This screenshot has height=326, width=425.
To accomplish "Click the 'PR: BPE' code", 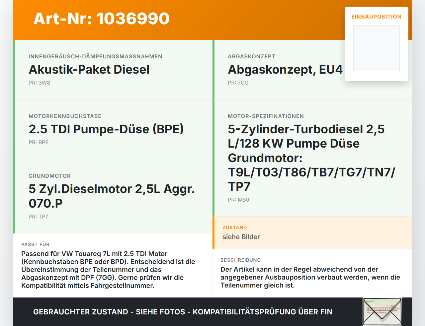I will tap(39, 142).
